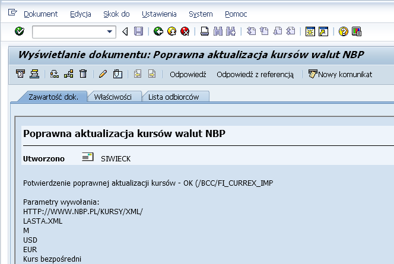Viewport: 394px width, 264px height.
Task: Click the Save diskette icon
Action: point(138,31)
